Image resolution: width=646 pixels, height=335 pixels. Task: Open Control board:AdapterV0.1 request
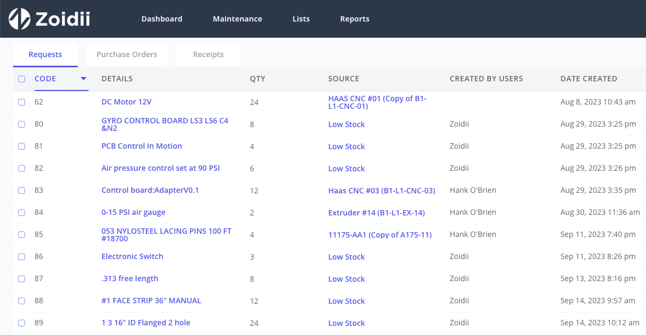[x=150, y=190]
